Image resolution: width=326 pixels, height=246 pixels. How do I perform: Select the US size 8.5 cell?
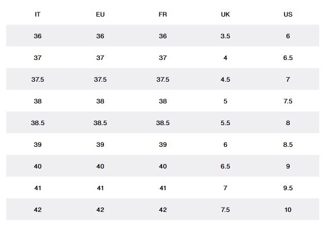pyautogui.click(x=288, y=145)
